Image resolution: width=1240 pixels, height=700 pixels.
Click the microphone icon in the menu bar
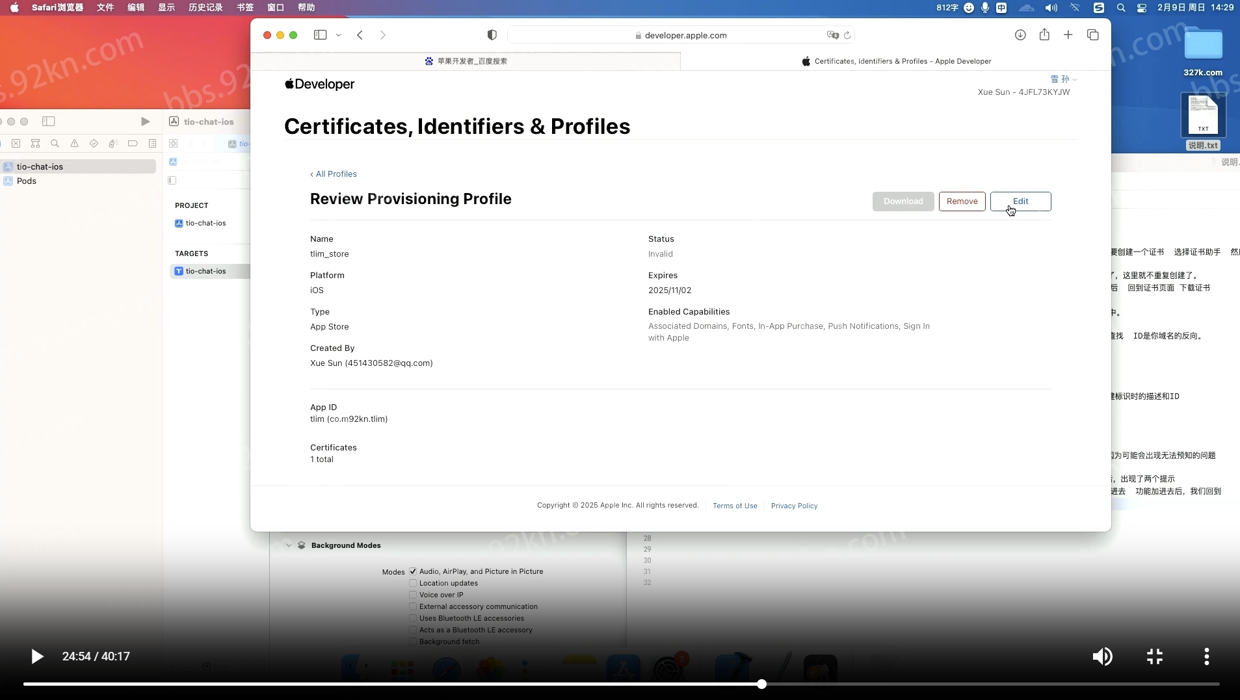pyautogui.click(x=985, y=8)
